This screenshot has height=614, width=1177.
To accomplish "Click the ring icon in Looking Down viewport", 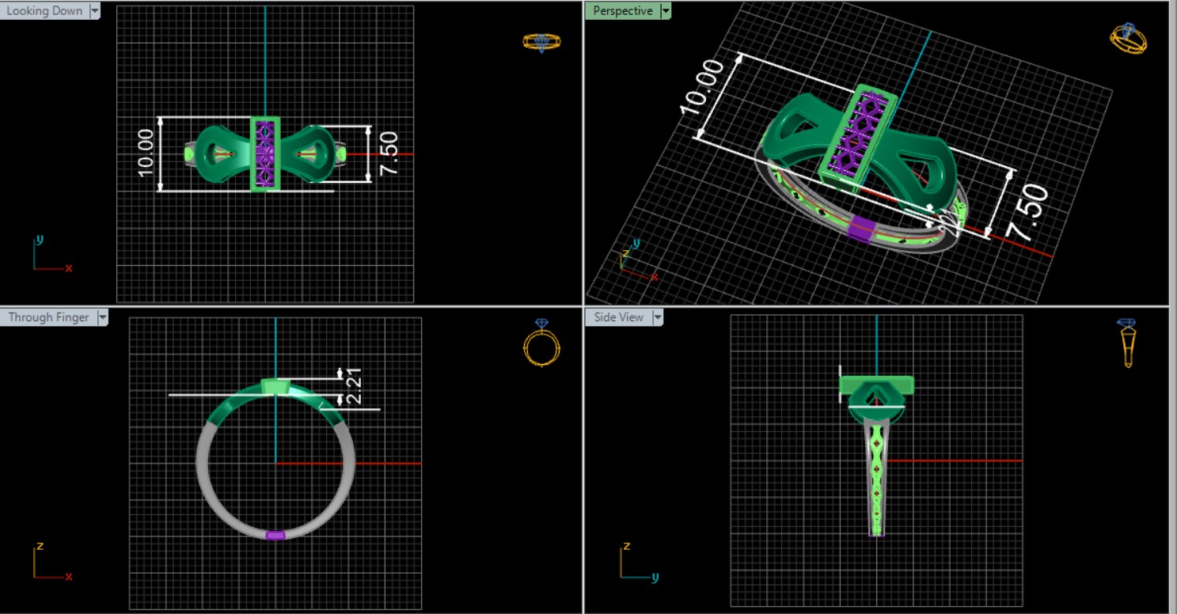I will click(x=541, y=42).
